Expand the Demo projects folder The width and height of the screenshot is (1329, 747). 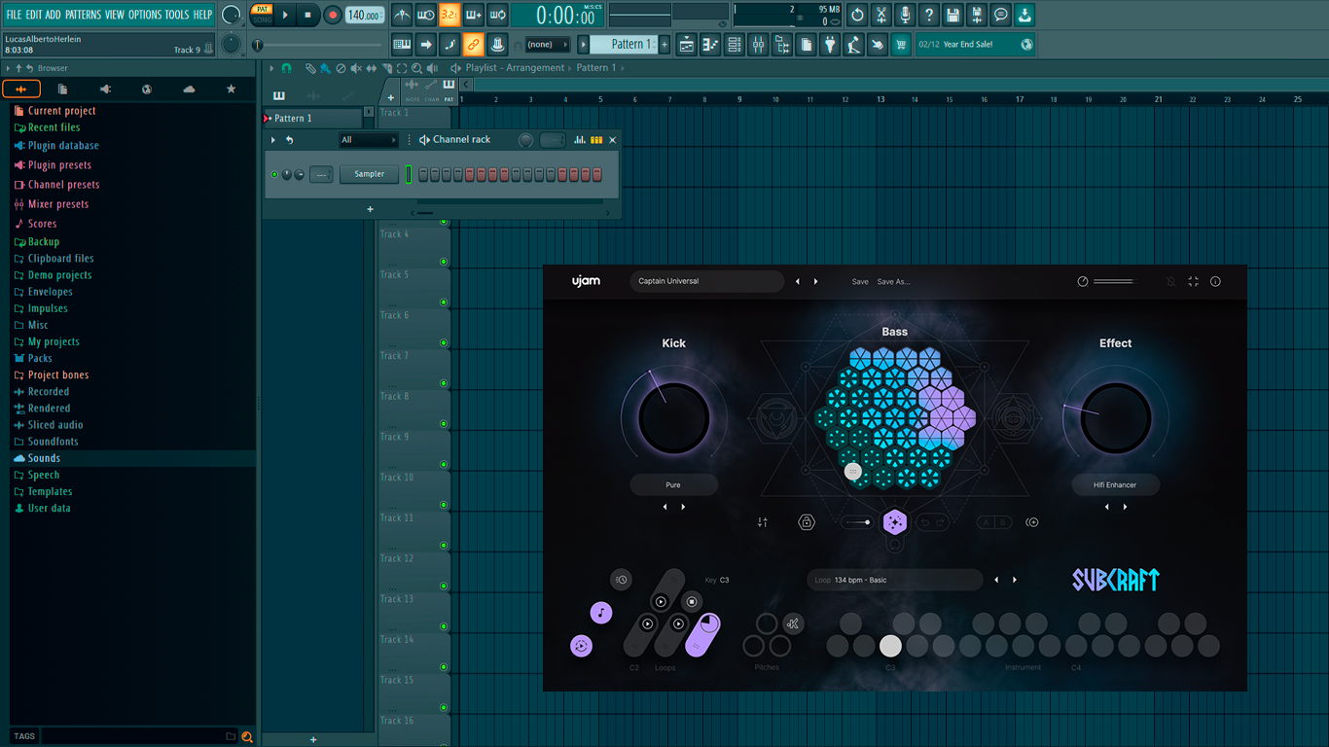point(59,275)
